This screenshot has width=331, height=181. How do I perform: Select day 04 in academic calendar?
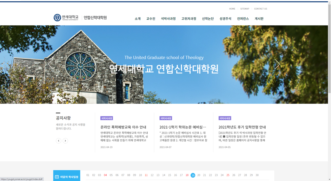click(105, 175)
